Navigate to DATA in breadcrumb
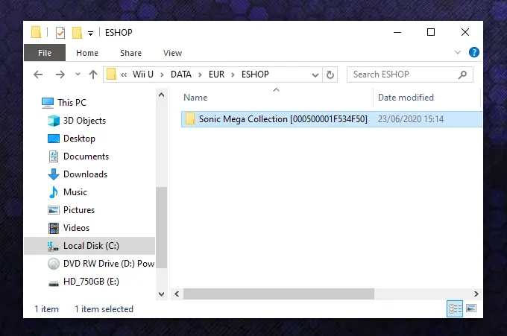The height and width of the screenshot is (336, 507). tap(181, 75)
